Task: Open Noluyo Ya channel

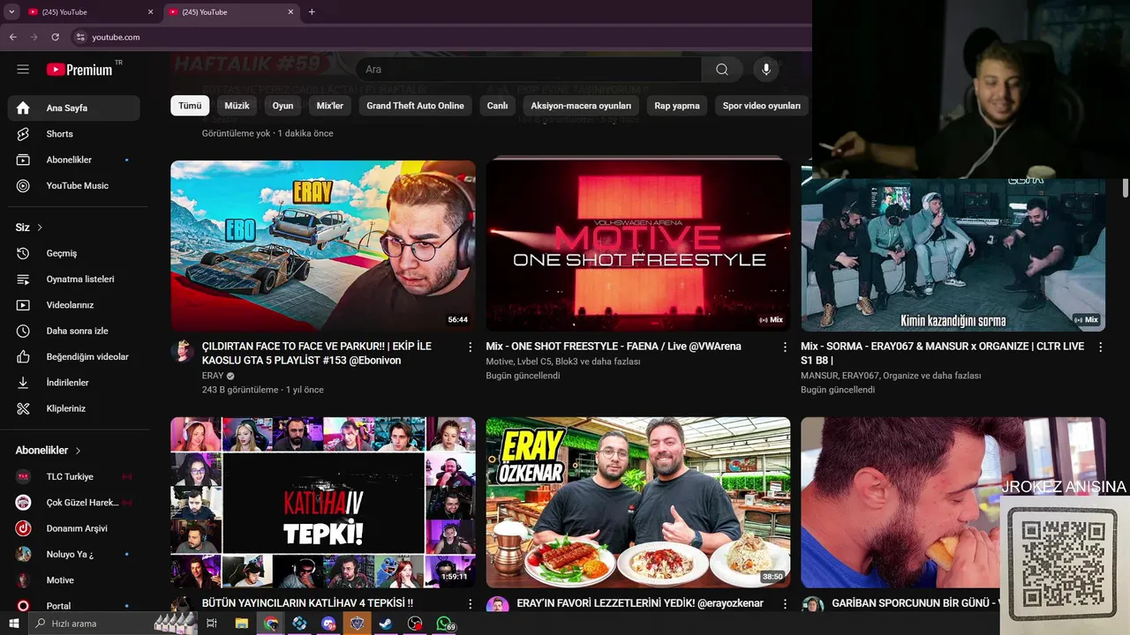Action: point(74,554)
